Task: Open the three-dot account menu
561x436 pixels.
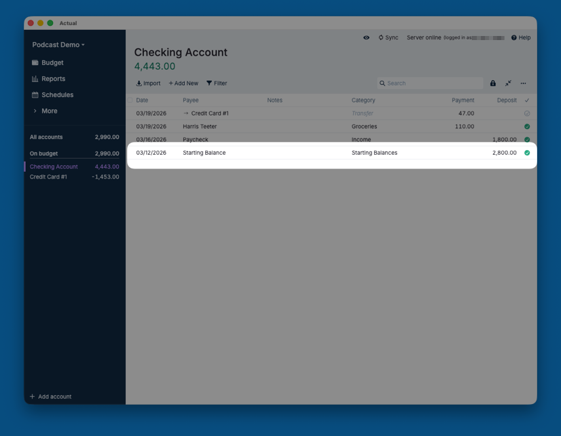Action: click(x=523, y=84)
